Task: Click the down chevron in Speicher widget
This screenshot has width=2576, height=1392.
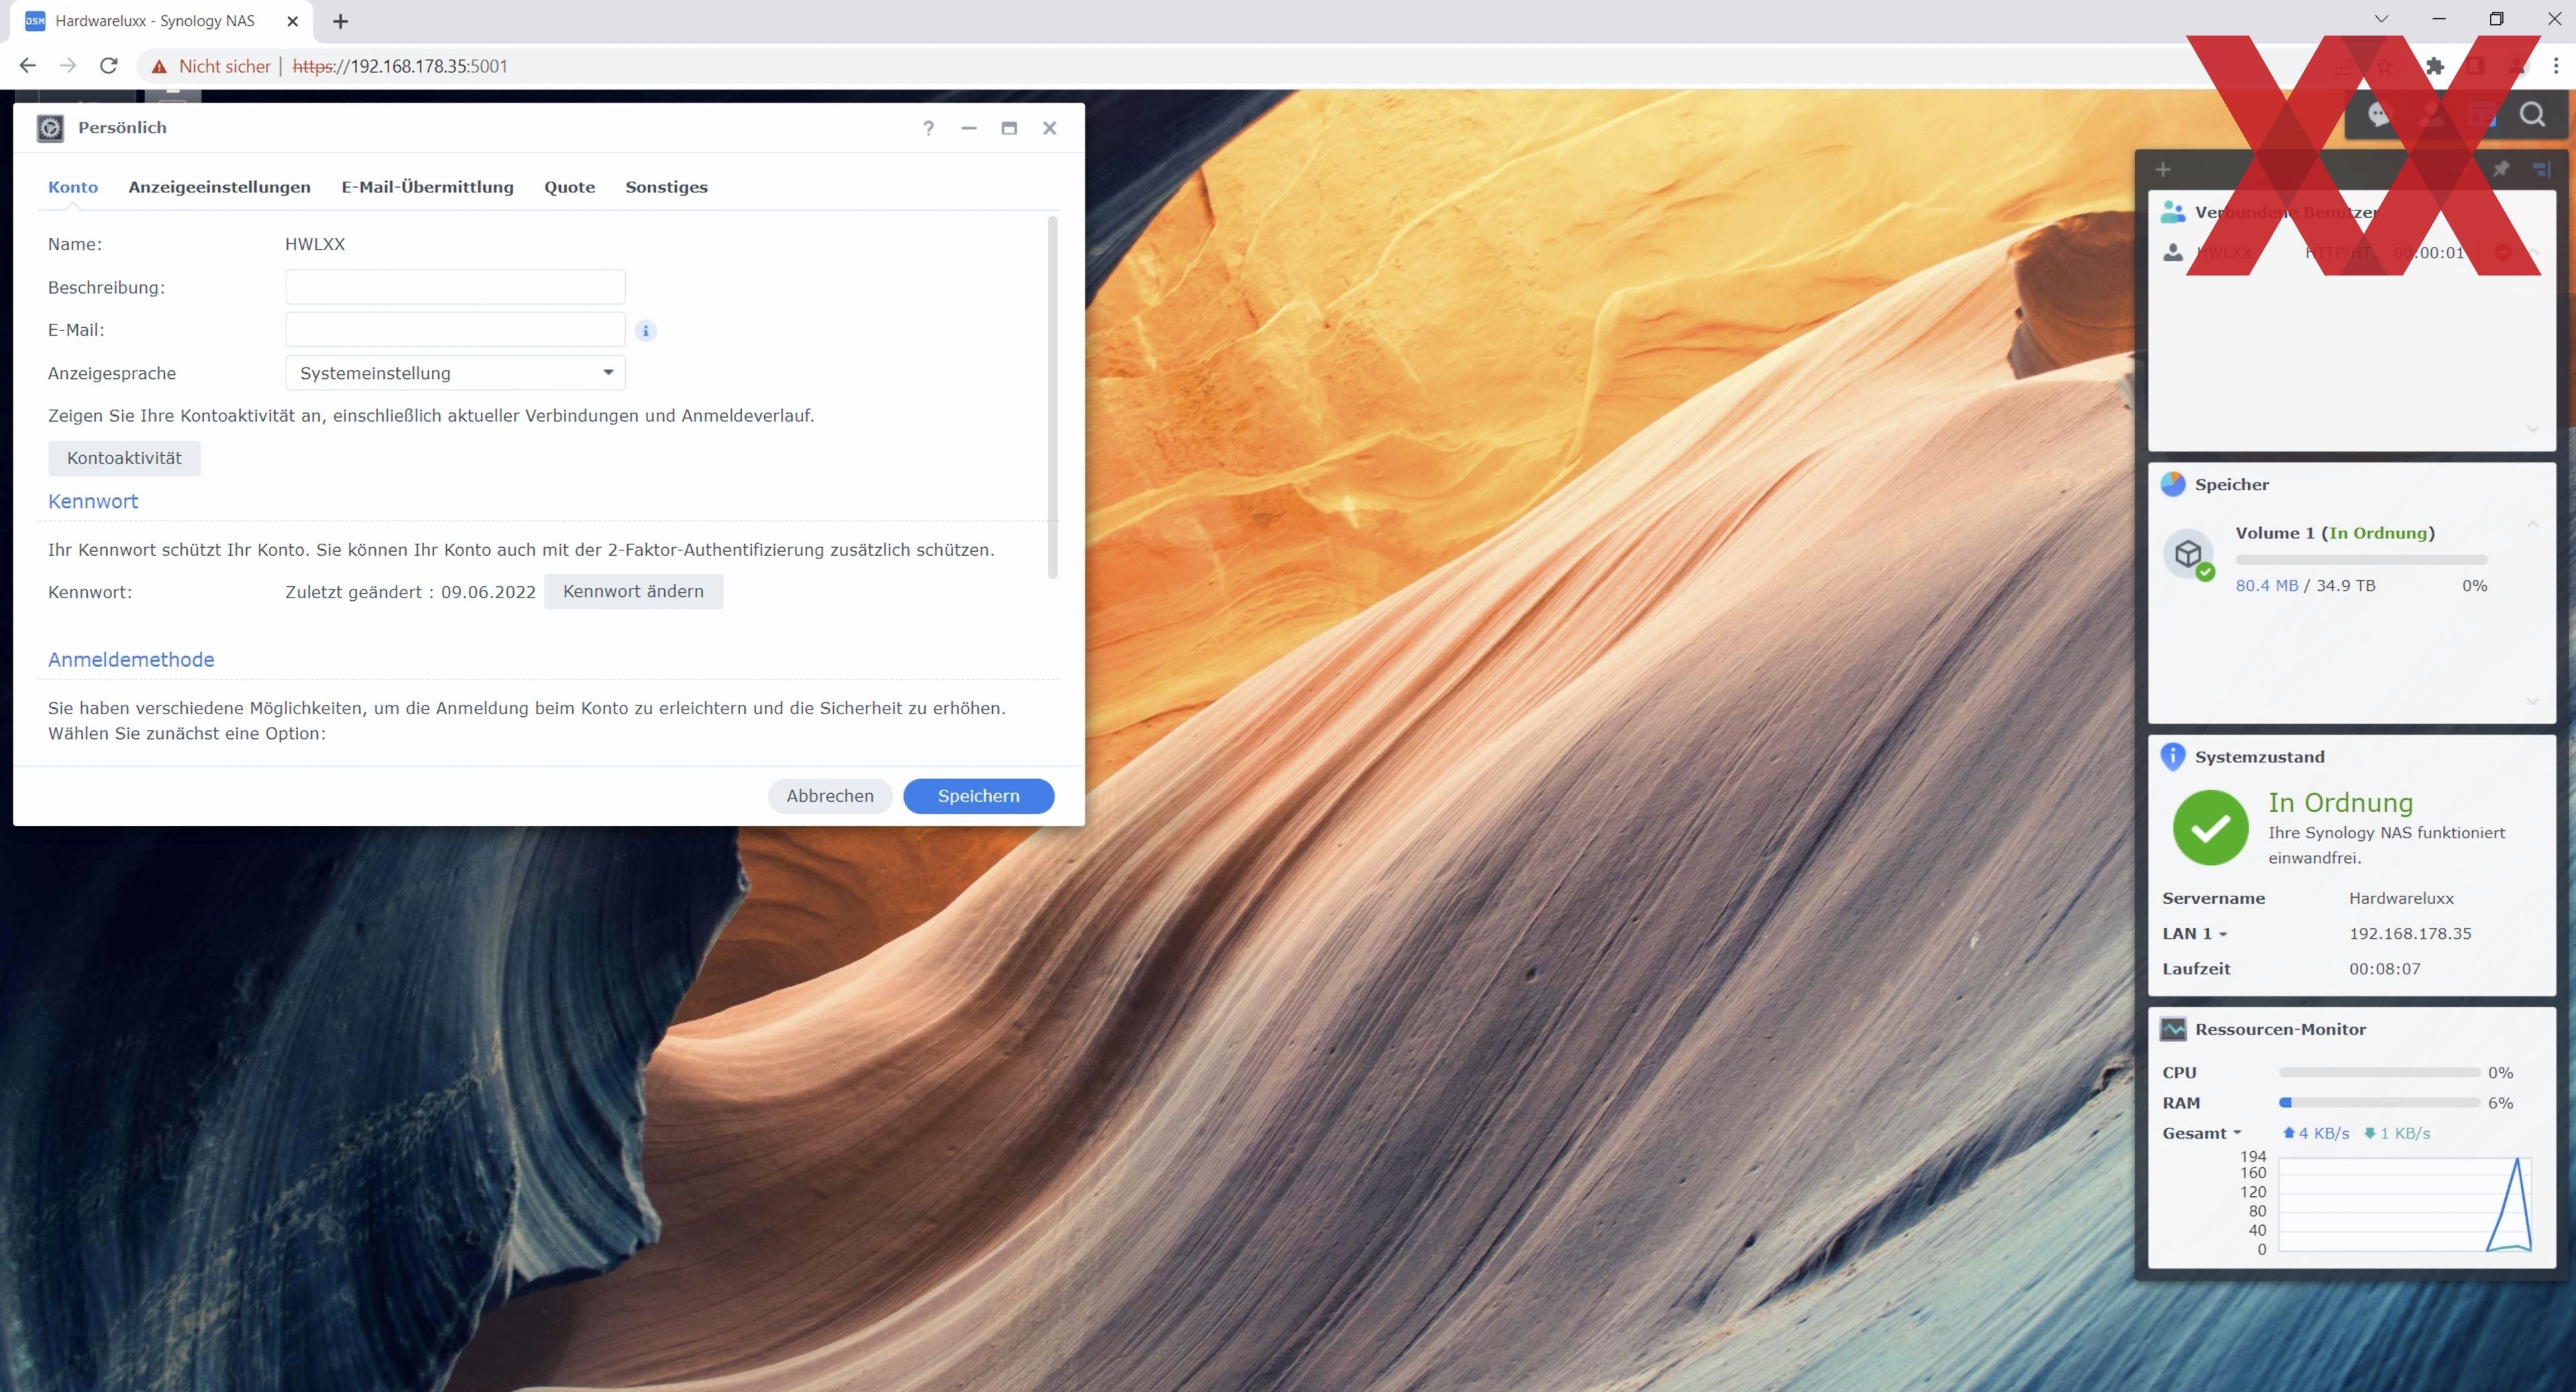Action: click(x=2533, y=701)
